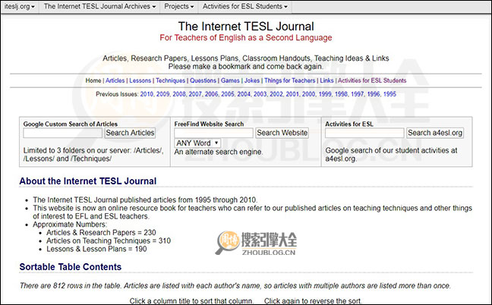The image size is (492, 305).
Task: Click 'Articles on Teaching Techniques = 310' line
Action: click(x=109, y=241)
